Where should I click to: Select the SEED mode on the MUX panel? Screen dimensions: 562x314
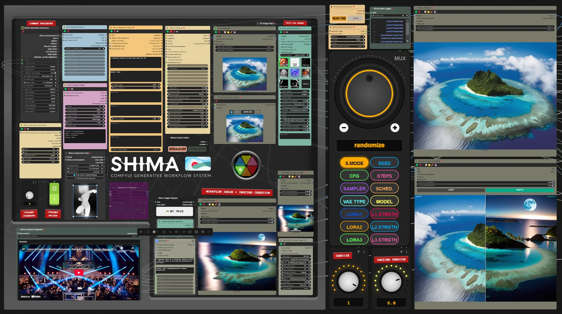pos(385,163)
